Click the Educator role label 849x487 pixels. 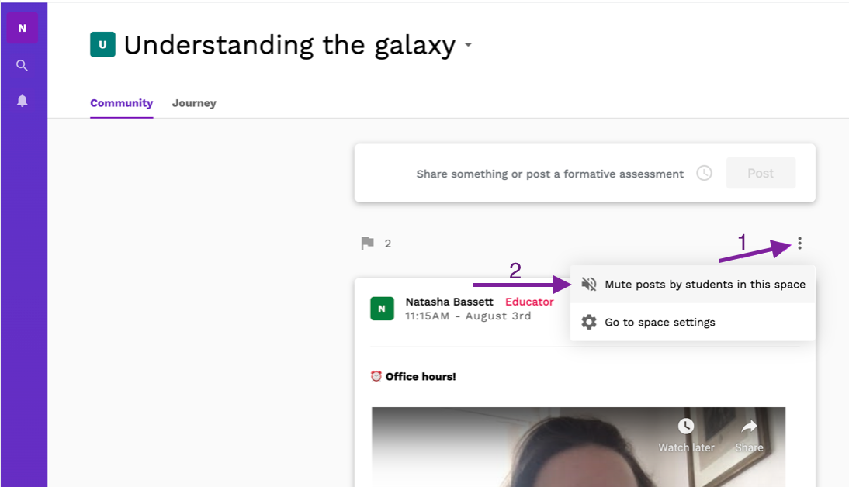(529, 302)
